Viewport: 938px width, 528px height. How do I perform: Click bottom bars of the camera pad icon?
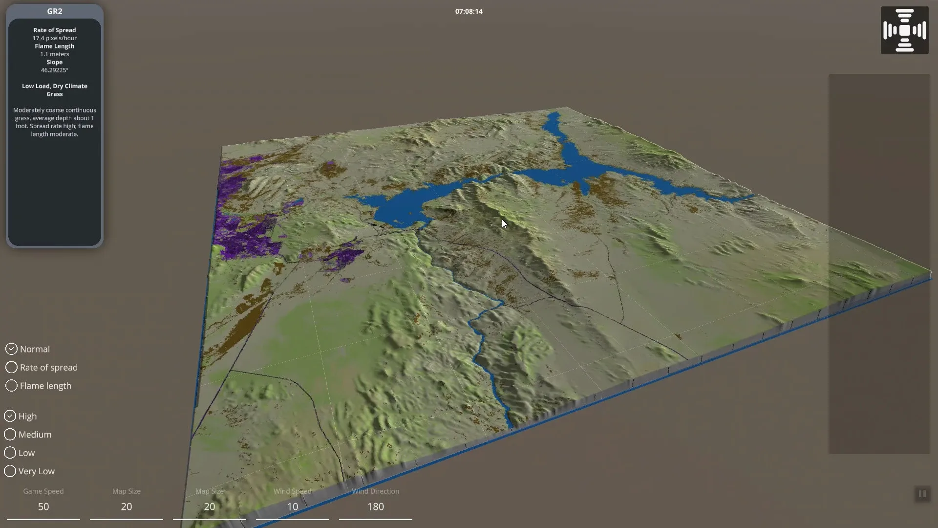pos(904,45)
